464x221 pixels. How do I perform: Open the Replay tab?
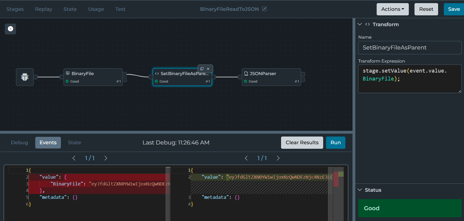pyautogui.click(x=44, y=9)
